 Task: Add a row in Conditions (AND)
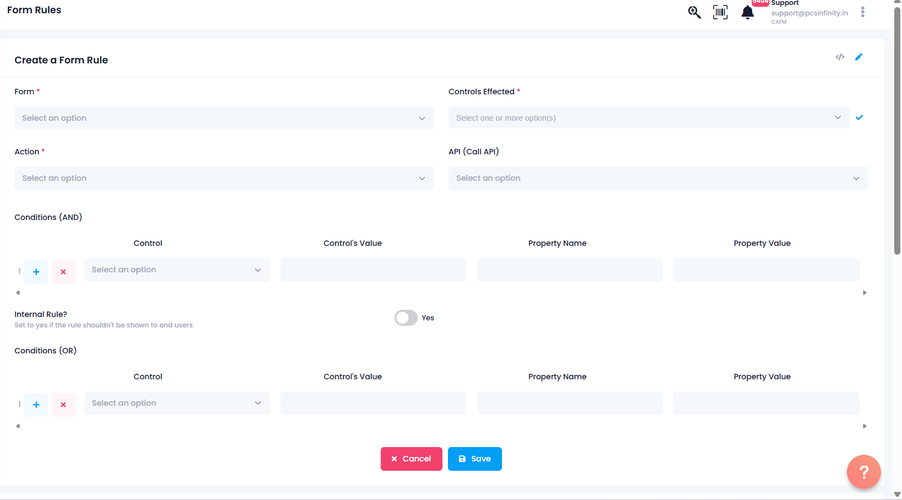36,272
